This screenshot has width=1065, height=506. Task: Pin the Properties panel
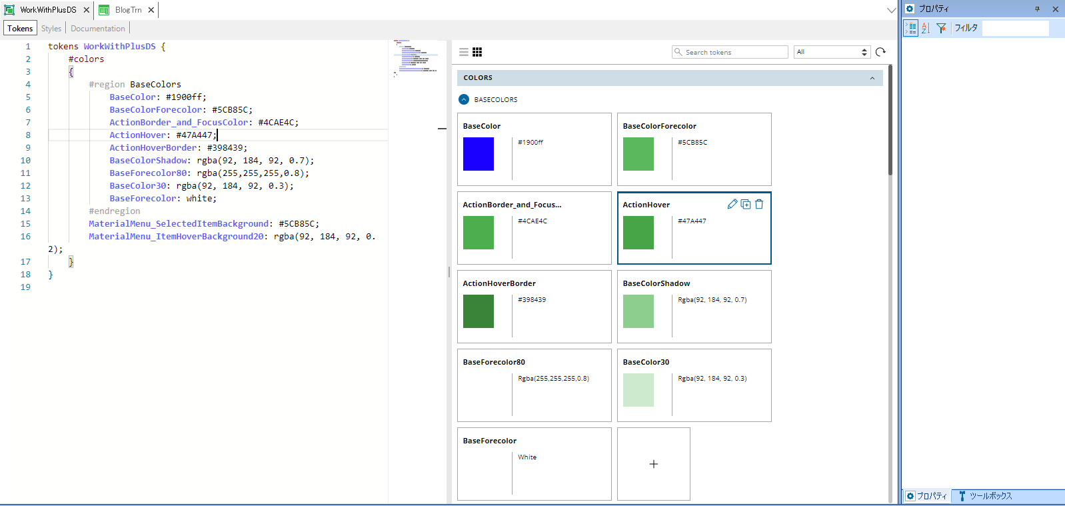point(1037,9)
